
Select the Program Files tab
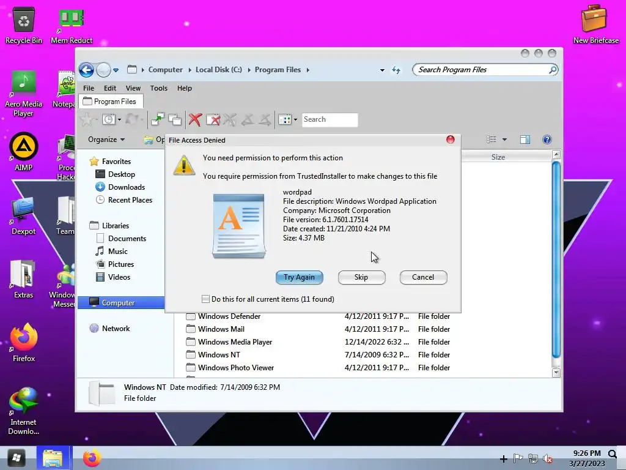[x=111, y=102]
